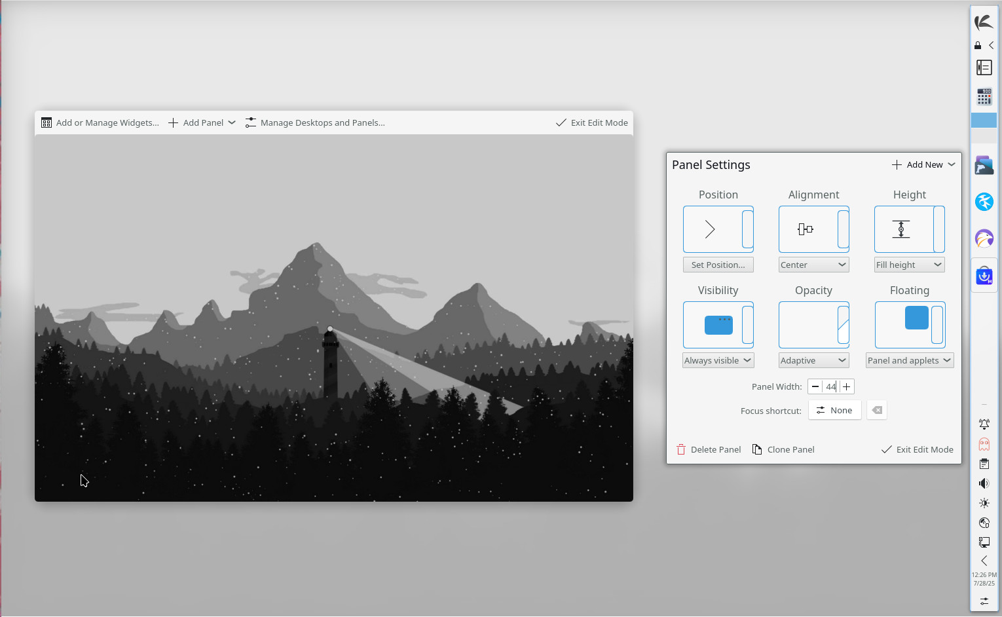Click Delete Panel
Screen dimensions: 1002x617
point(709,449)
